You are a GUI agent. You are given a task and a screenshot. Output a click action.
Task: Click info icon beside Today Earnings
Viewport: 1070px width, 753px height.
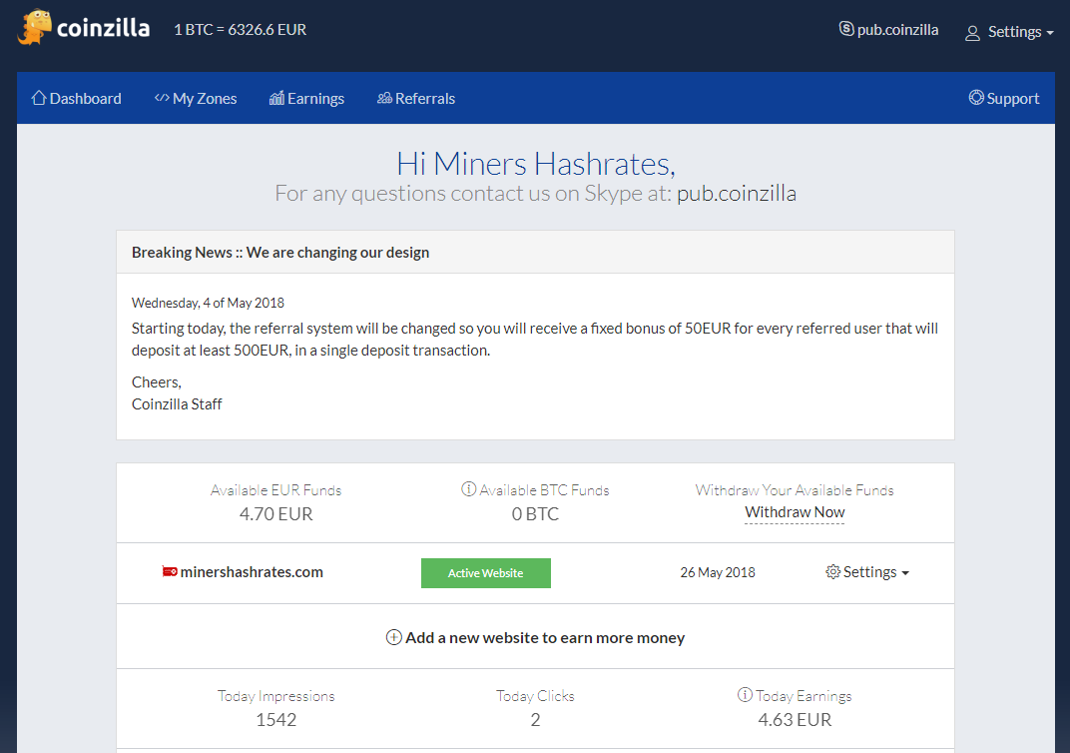[x=746, y=695]
